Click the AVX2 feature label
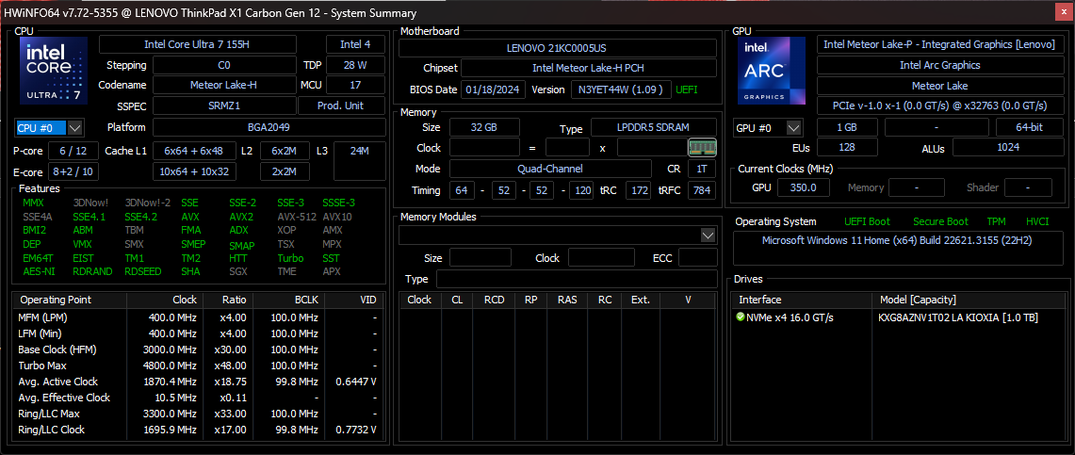 pos(241,217)
